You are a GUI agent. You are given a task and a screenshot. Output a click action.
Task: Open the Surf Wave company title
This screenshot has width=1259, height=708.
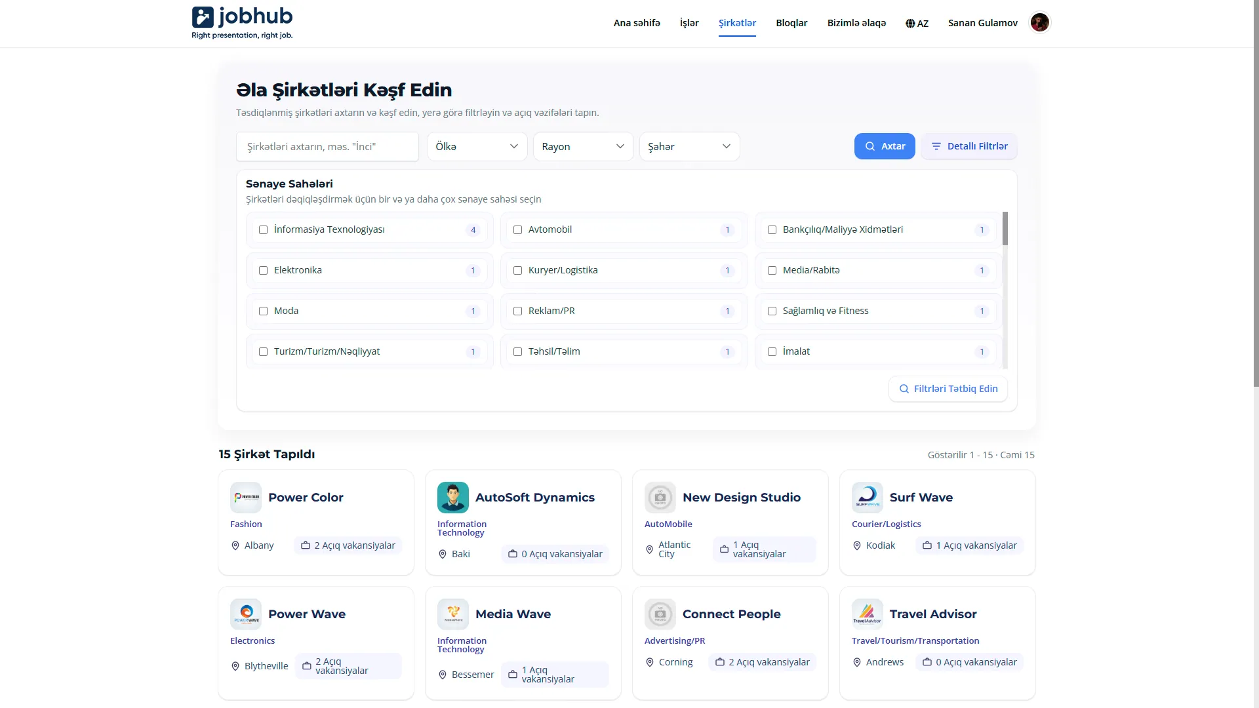tap(921, 498)
